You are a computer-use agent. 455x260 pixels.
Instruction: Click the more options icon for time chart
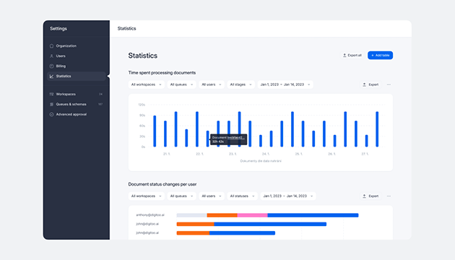pos(389,84)
